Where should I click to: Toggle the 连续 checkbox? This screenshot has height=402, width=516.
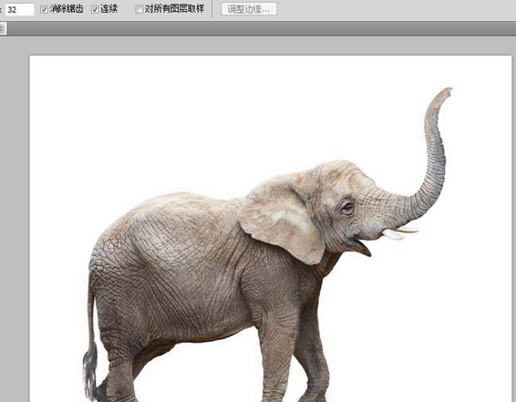95,9
